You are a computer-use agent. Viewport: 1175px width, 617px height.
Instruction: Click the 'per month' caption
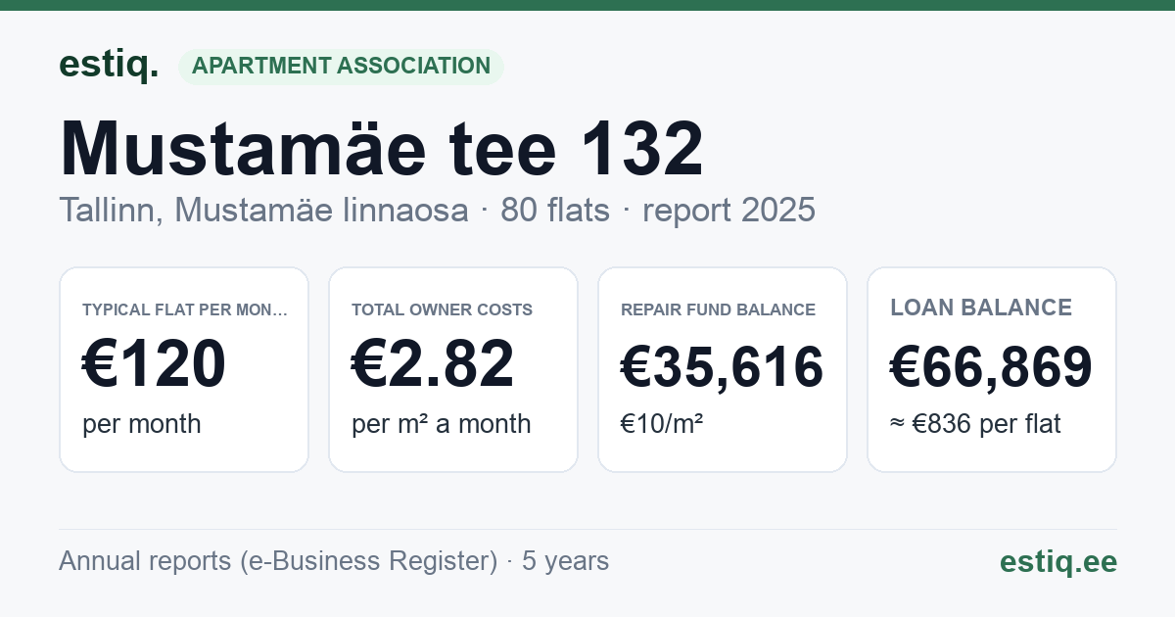[x=142, y=424]
